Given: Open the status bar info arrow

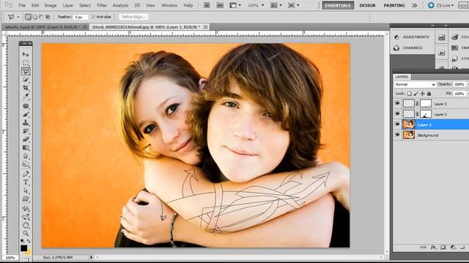Looking at the screenshot, I should pos(91,257).
